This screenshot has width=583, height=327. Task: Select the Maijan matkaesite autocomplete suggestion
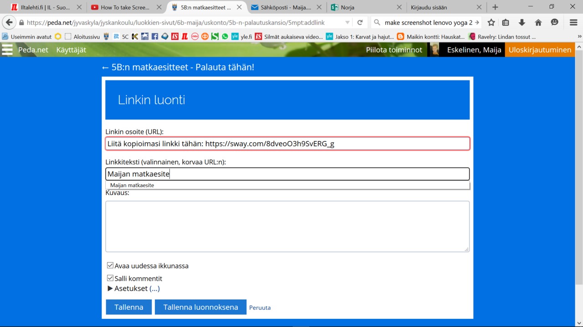[x=132, y=185]
